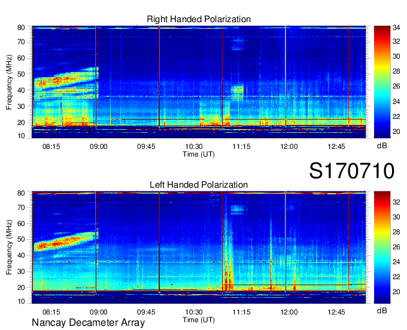Screen dimensions: 407x330
Task: Click "12:45" on the Right Handed time axis
Action: point(336,146)
